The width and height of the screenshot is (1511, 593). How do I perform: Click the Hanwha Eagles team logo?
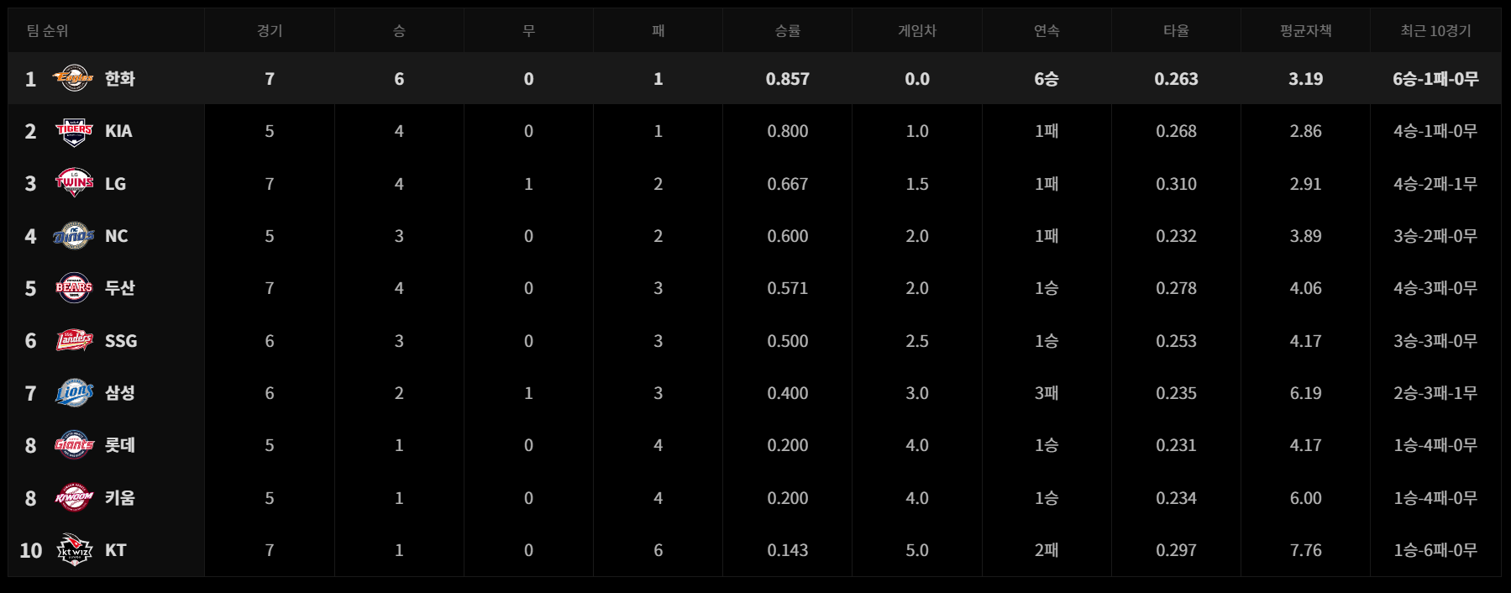(x=74, y=78)
